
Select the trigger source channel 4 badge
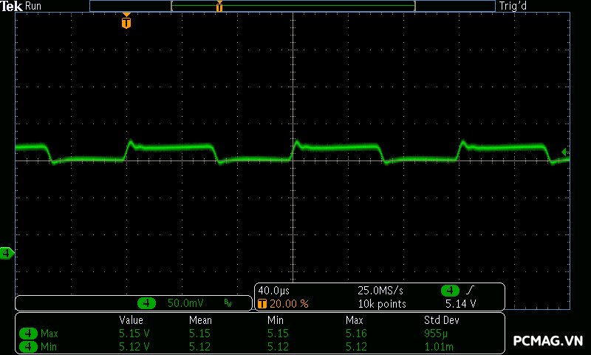coord(450,291)
